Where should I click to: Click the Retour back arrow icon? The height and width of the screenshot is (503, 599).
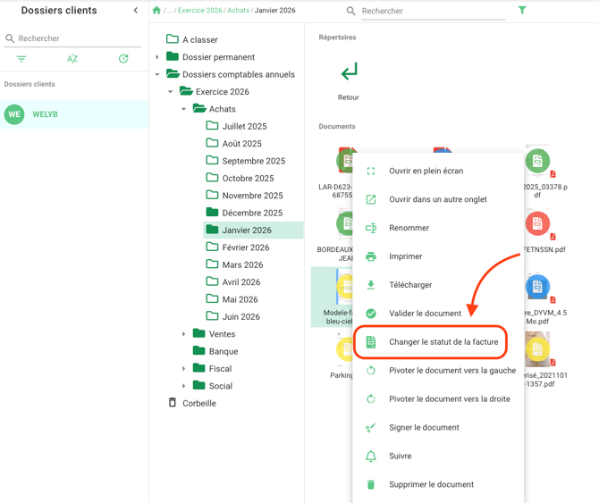[349, 71]
